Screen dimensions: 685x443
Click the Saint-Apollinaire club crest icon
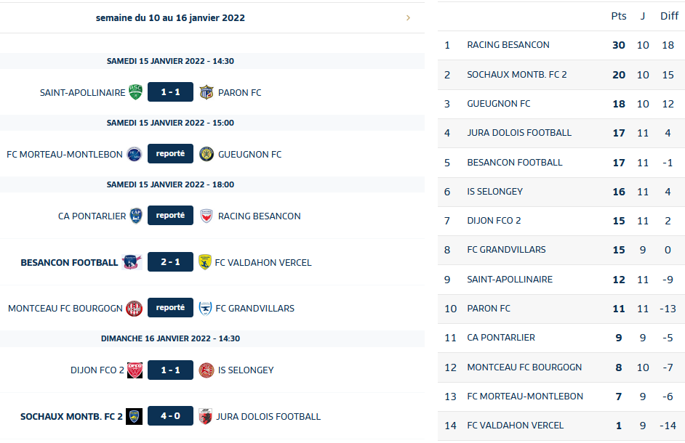(135, 92)
